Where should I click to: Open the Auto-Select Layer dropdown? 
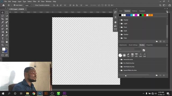coord(28,5)
